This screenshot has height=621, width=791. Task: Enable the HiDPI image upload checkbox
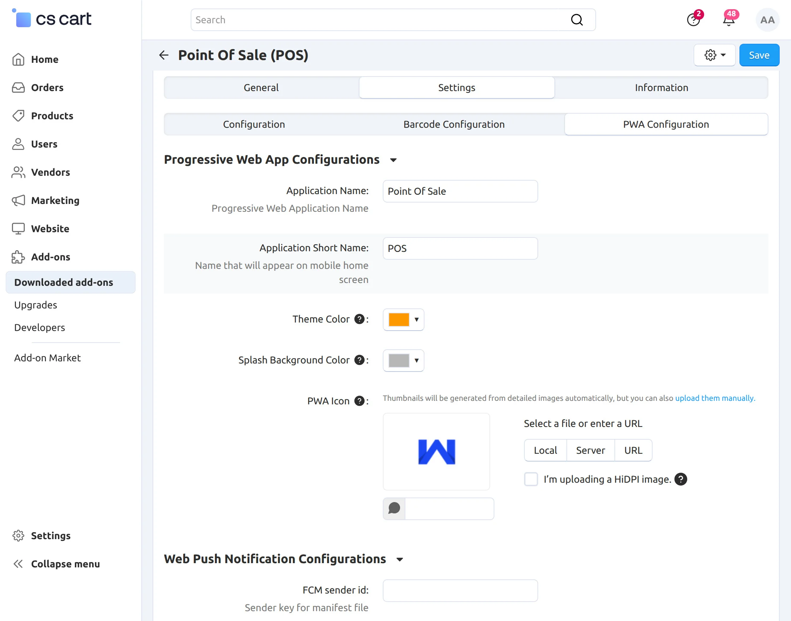tap(531, 479)
